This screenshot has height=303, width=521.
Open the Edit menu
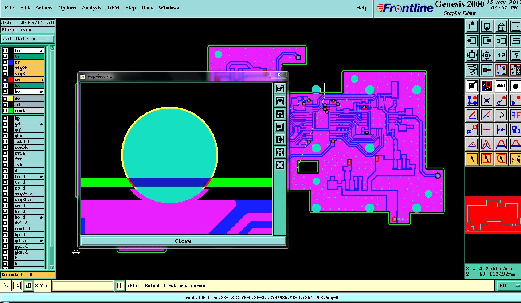tap(25, 8)
